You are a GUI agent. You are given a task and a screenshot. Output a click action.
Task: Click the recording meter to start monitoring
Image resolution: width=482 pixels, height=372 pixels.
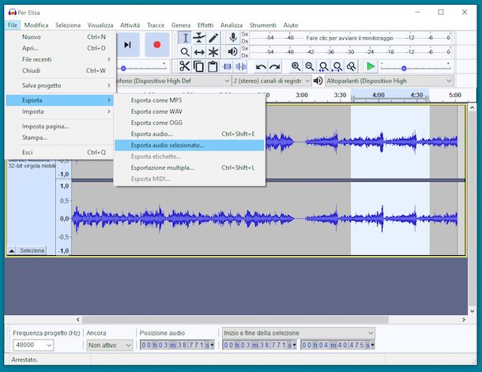[x=350, y=38]
